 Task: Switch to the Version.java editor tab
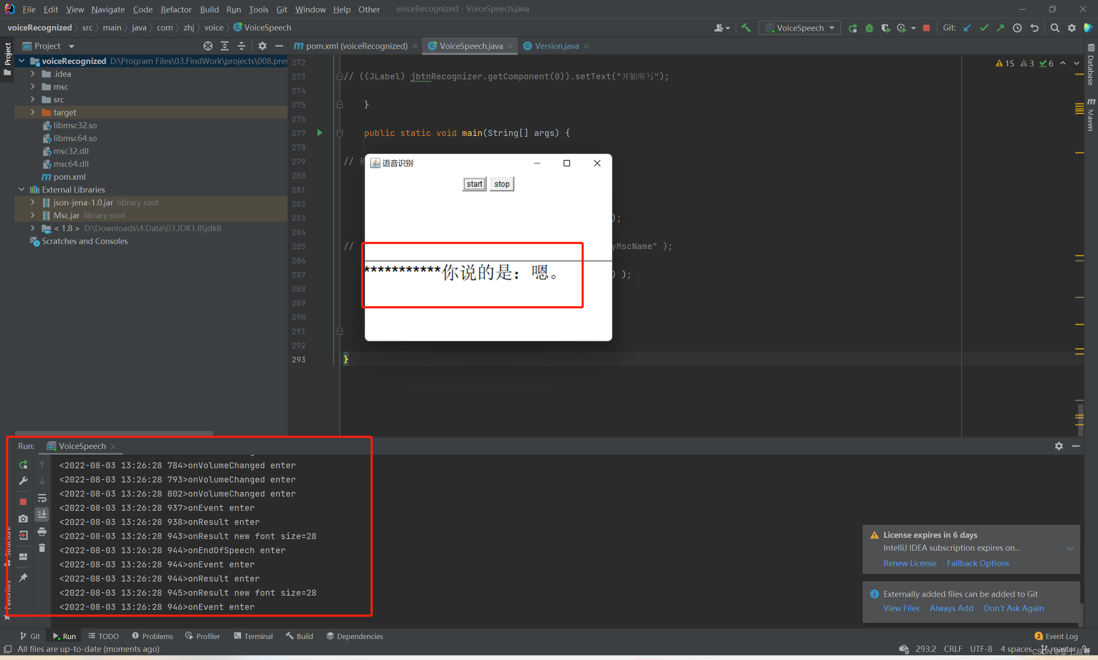[x=556, y=46]
